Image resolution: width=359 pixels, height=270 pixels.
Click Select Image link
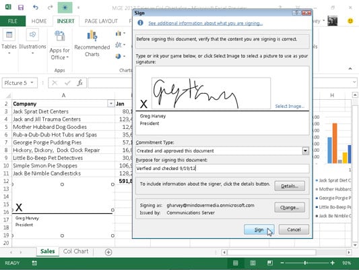click(290, 106)
